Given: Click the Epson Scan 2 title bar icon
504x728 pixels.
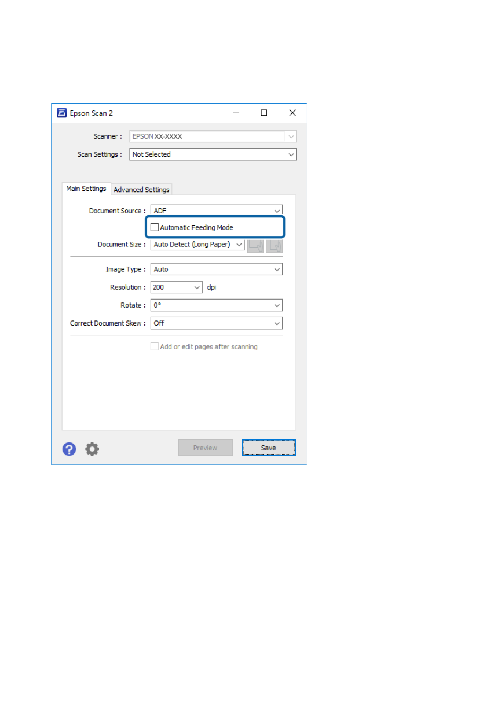Looking at the screenshot, I should 62,113.
